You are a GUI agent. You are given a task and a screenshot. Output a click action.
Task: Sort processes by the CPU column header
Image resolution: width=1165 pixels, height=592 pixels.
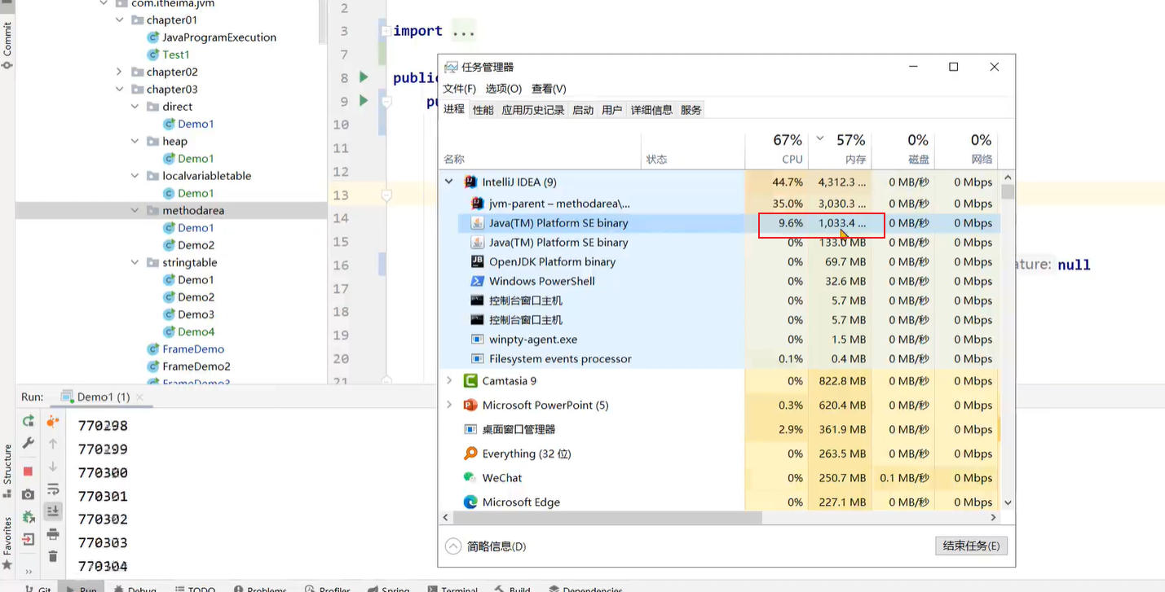click(776, 149)
